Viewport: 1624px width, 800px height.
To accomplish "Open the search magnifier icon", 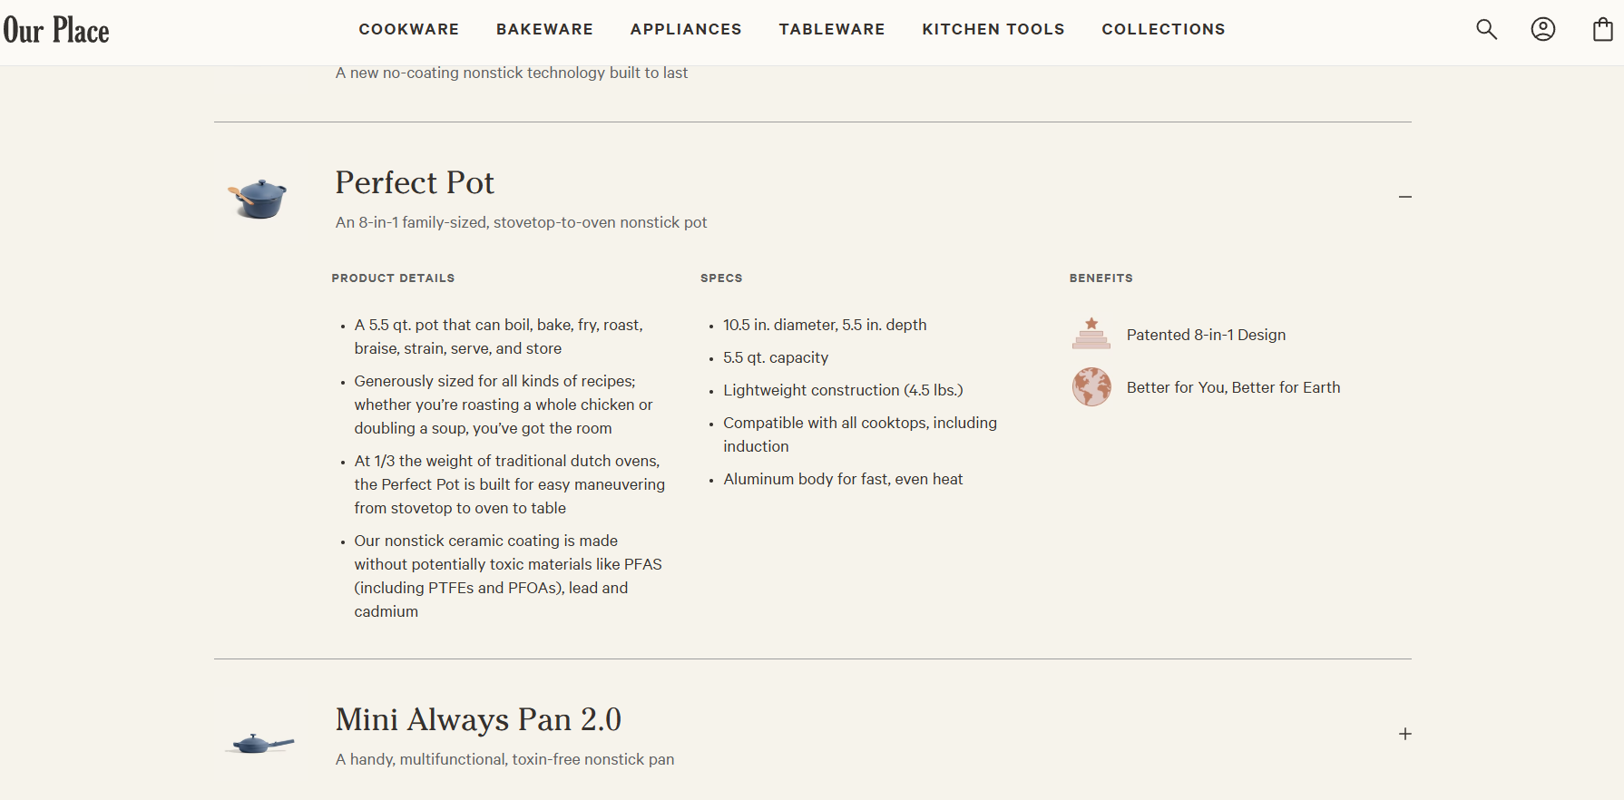I will click(1486, 29).
